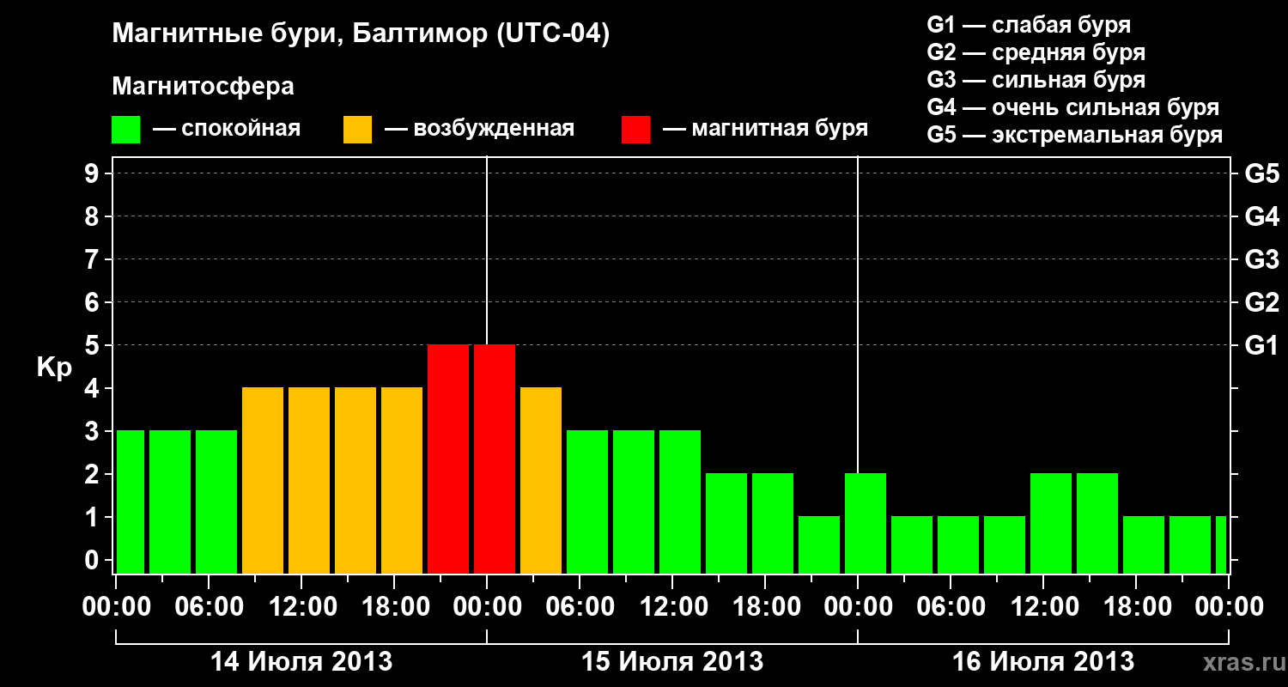This screenshot has width=1288, height=687.
Task: Select the Магнитосфера subtitle
Action: (x=204, y=87)
